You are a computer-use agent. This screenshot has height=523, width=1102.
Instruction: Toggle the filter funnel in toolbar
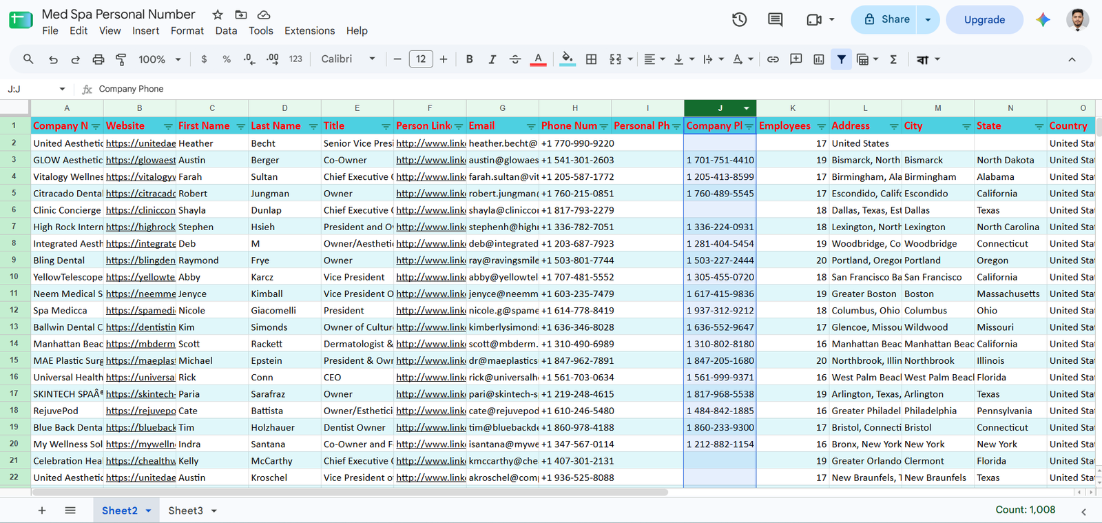click(841, 59)
